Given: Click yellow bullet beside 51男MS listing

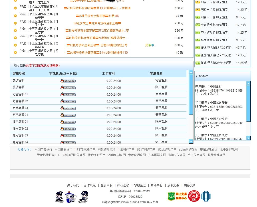Looking at the screenshot, I should click(x=15, y=16).
